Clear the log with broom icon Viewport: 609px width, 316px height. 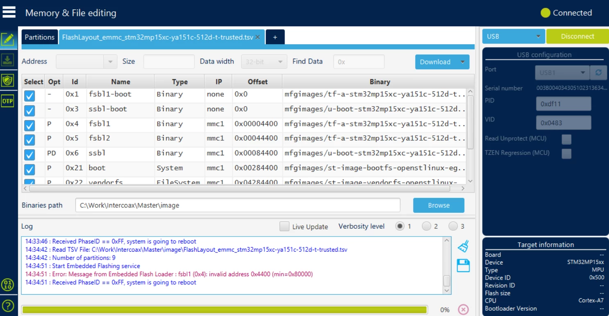point(463,246)
